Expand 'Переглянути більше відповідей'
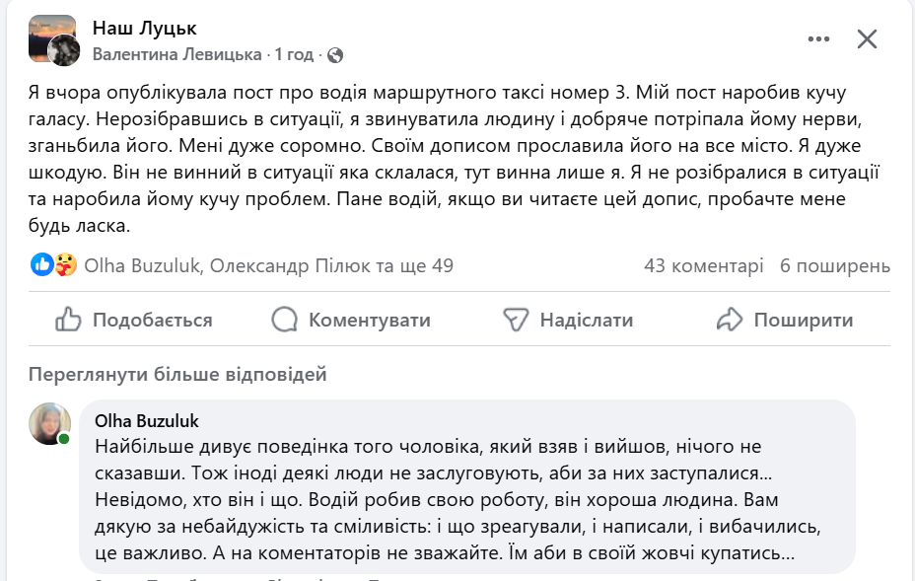 point(177,374)
